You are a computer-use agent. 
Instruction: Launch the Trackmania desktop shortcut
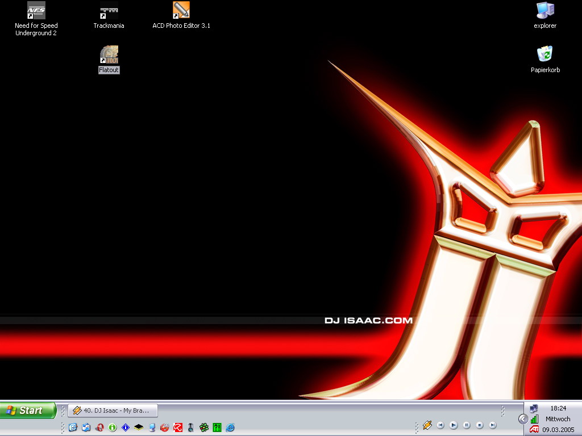[x=109, y=15]
